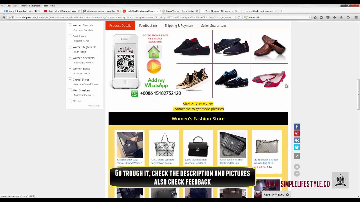The height and width of the screenshot is (202, 360).
Task: Collapse the Best Items category
Action: point(70,36)
